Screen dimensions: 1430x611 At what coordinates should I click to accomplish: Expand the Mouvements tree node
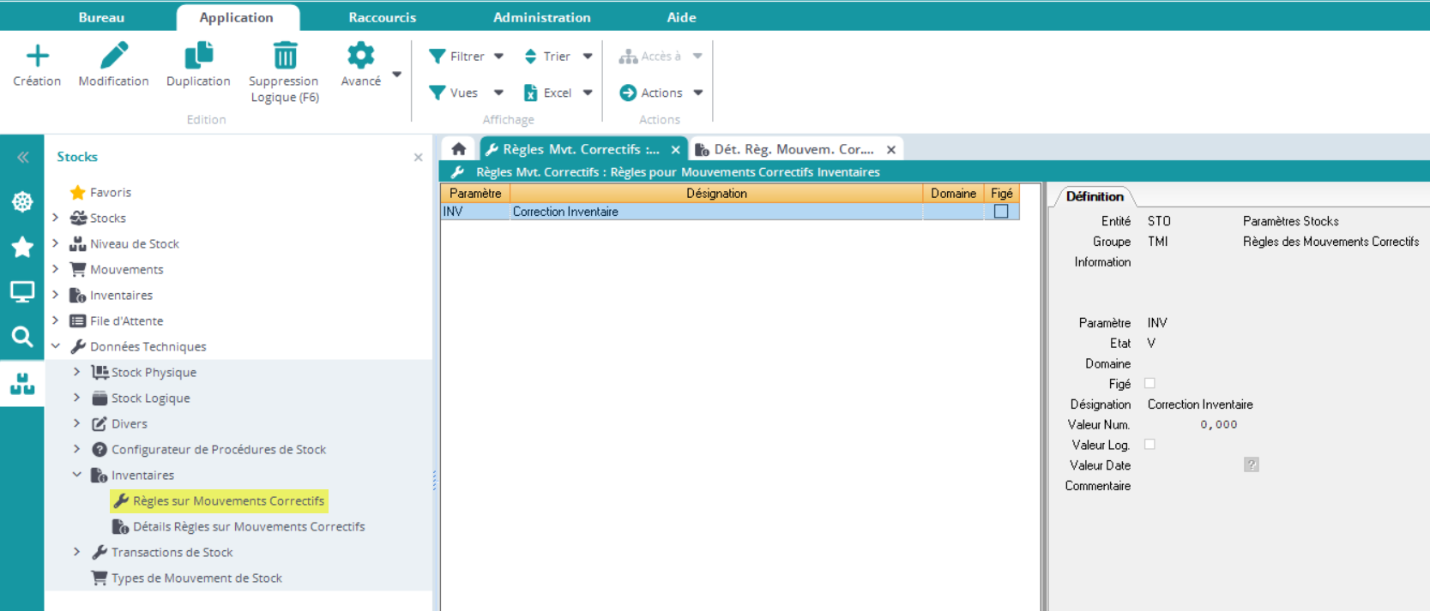(x=56, y=269)
